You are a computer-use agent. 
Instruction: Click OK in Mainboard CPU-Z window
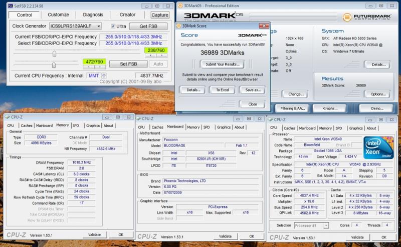coord(252,236)
